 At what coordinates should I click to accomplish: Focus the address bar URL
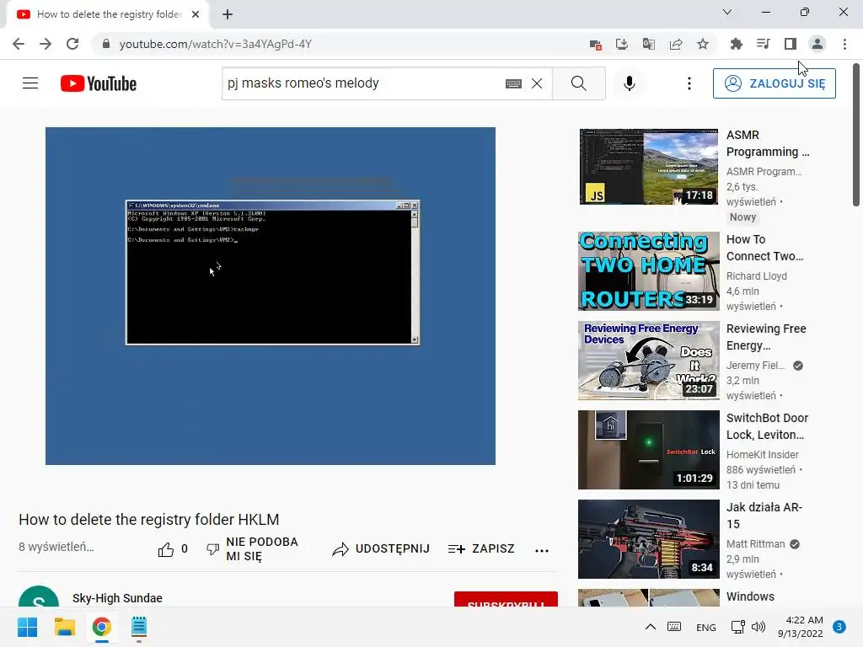(x=215, y=44)
